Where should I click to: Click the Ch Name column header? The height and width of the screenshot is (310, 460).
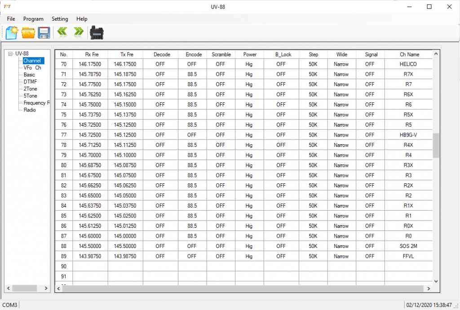tap(408, 54)
